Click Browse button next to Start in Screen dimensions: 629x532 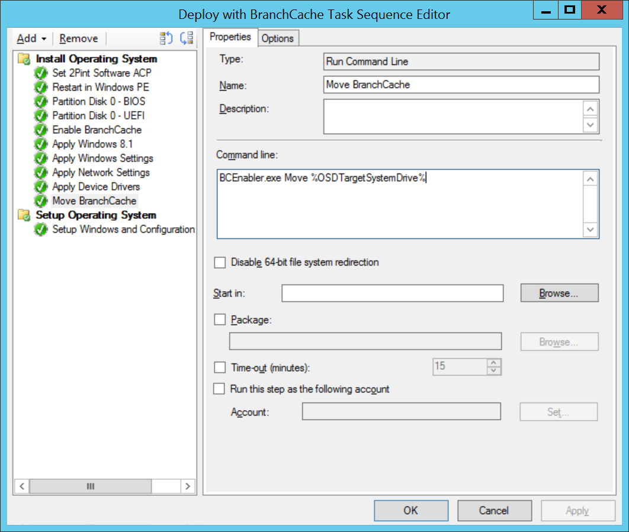tap(559, 293)
